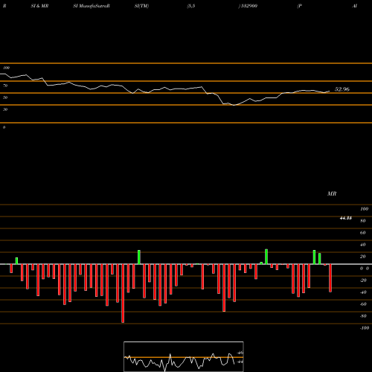Click the -20 label on histogram axis
Image resolution: width=372 pixels, height=372 pixels.
[363, 280]
